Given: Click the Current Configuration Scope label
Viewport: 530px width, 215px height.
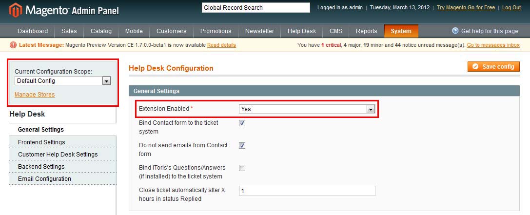Looking at the screenshot, I should point(54,72).
